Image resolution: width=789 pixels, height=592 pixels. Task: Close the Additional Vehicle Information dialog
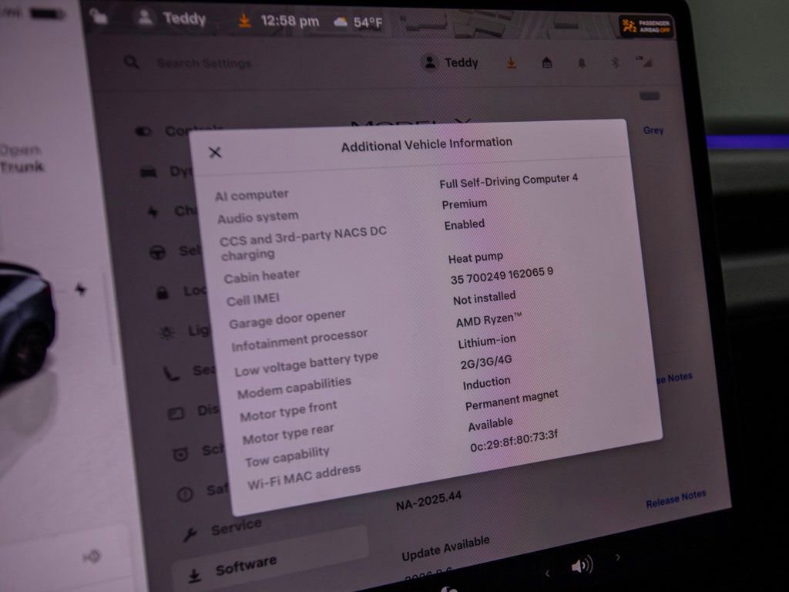pos(215,152)
